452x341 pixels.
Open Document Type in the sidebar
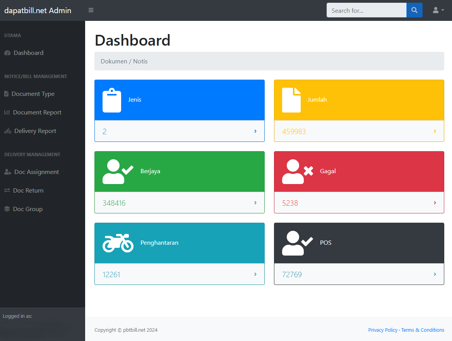[x=33, y=94]
